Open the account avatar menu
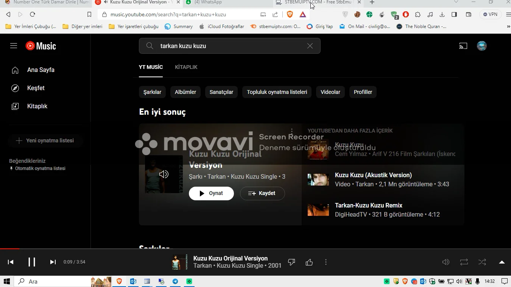This screenshot has width=511, height=287. click(x=482, y=46)
